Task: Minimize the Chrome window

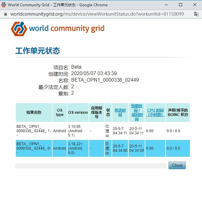Action: (x=166, y=5)
